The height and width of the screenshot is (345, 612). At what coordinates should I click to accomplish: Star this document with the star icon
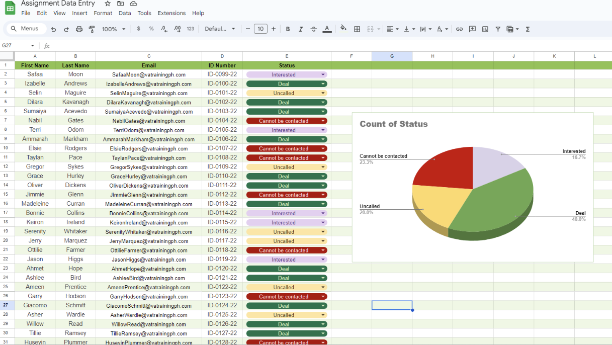pyautogui.click(x=108, y=4)
